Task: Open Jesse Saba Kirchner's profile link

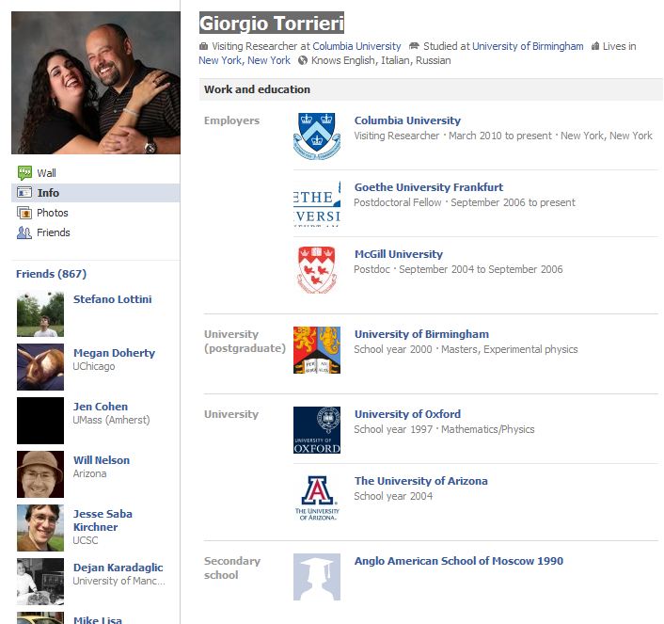Action: click(103, 520)
